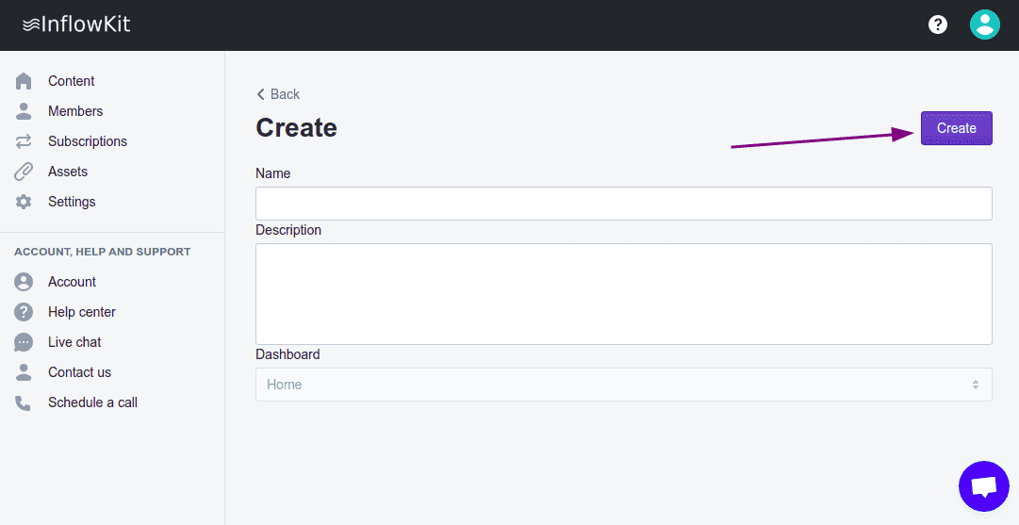The image size is (1019, 525).
Task: Open Help center from the sidebar
Action: click(82, 312)
